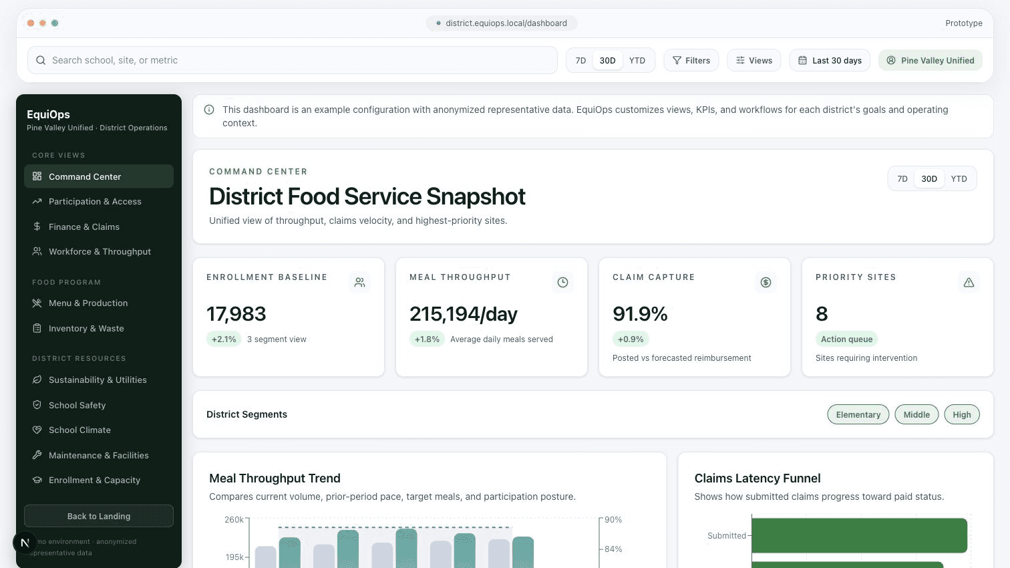Image resolution: width=1010 pixels, height=568 pixels.
Task: Select 7D in the top toolbar range
Action: tap(581, 60)
